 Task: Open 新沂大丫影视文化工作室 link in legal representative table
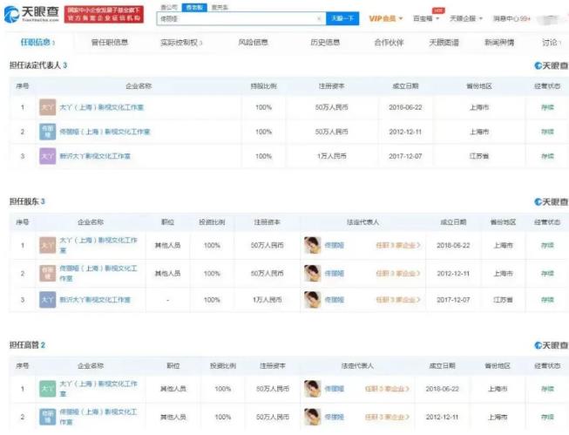coord(95,156)
